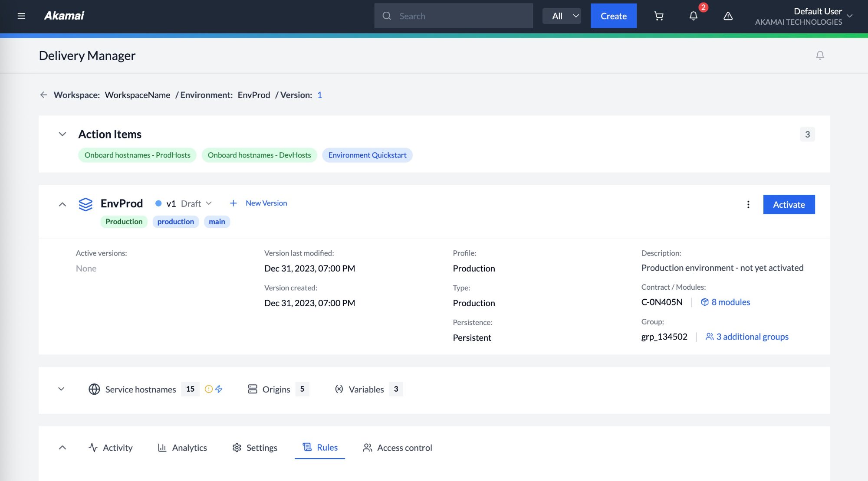868x481 pixels.
Task: Click the Activate button
Action: click(x=789, y=204)
